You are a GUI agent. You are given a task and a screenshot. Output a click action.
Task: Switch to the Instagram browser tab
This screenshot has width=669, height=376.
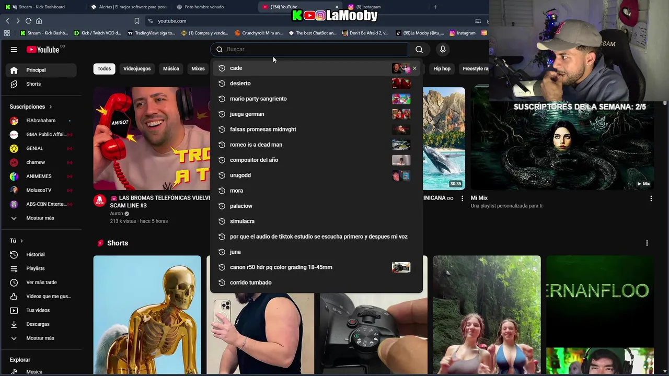pos(368,7)
